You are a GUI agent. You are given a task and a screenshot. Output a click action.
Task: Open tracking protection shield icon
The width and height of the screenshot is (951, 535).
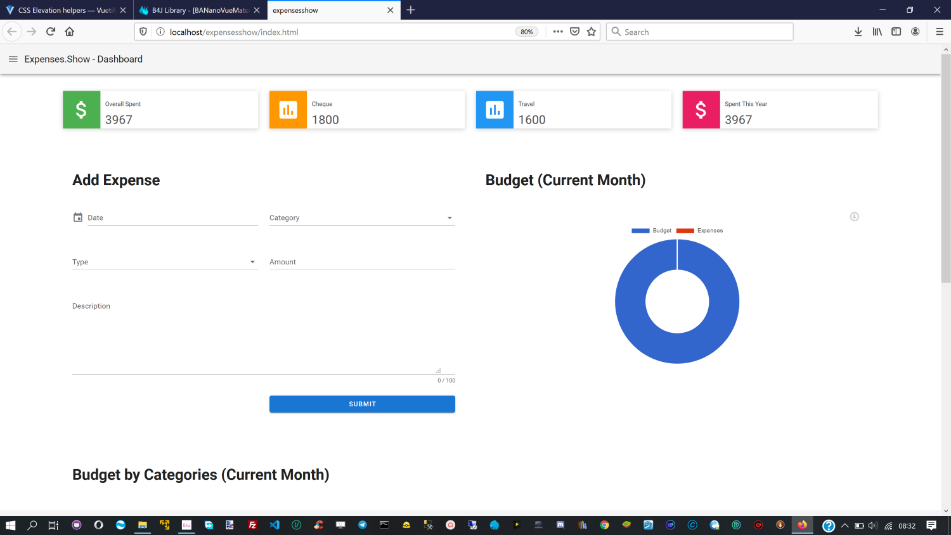tap(143, 32)
